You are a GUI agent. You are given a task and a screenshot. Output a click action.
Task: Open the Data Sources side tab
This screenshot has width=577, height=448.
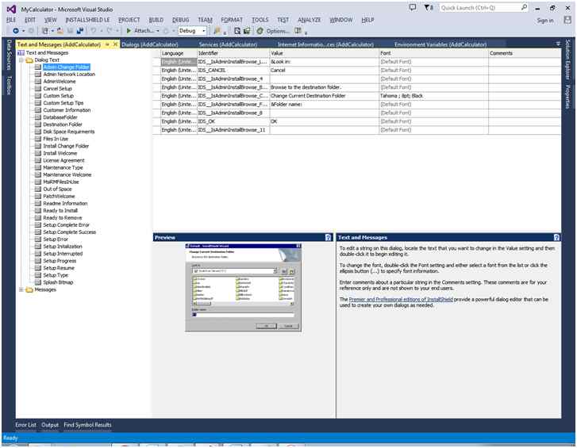(10, 56)
